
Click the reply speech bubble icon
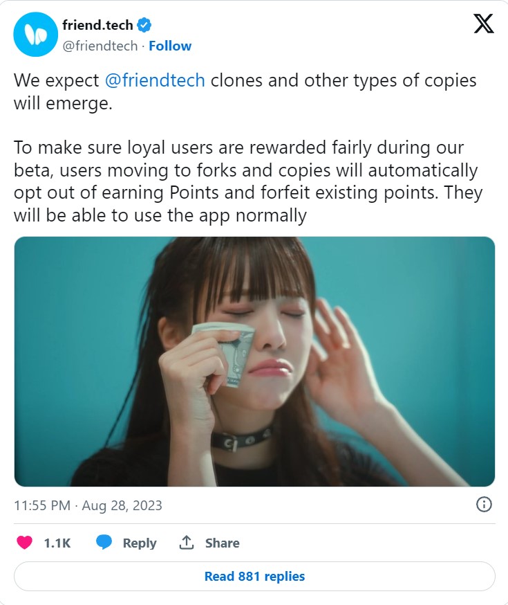104,543
